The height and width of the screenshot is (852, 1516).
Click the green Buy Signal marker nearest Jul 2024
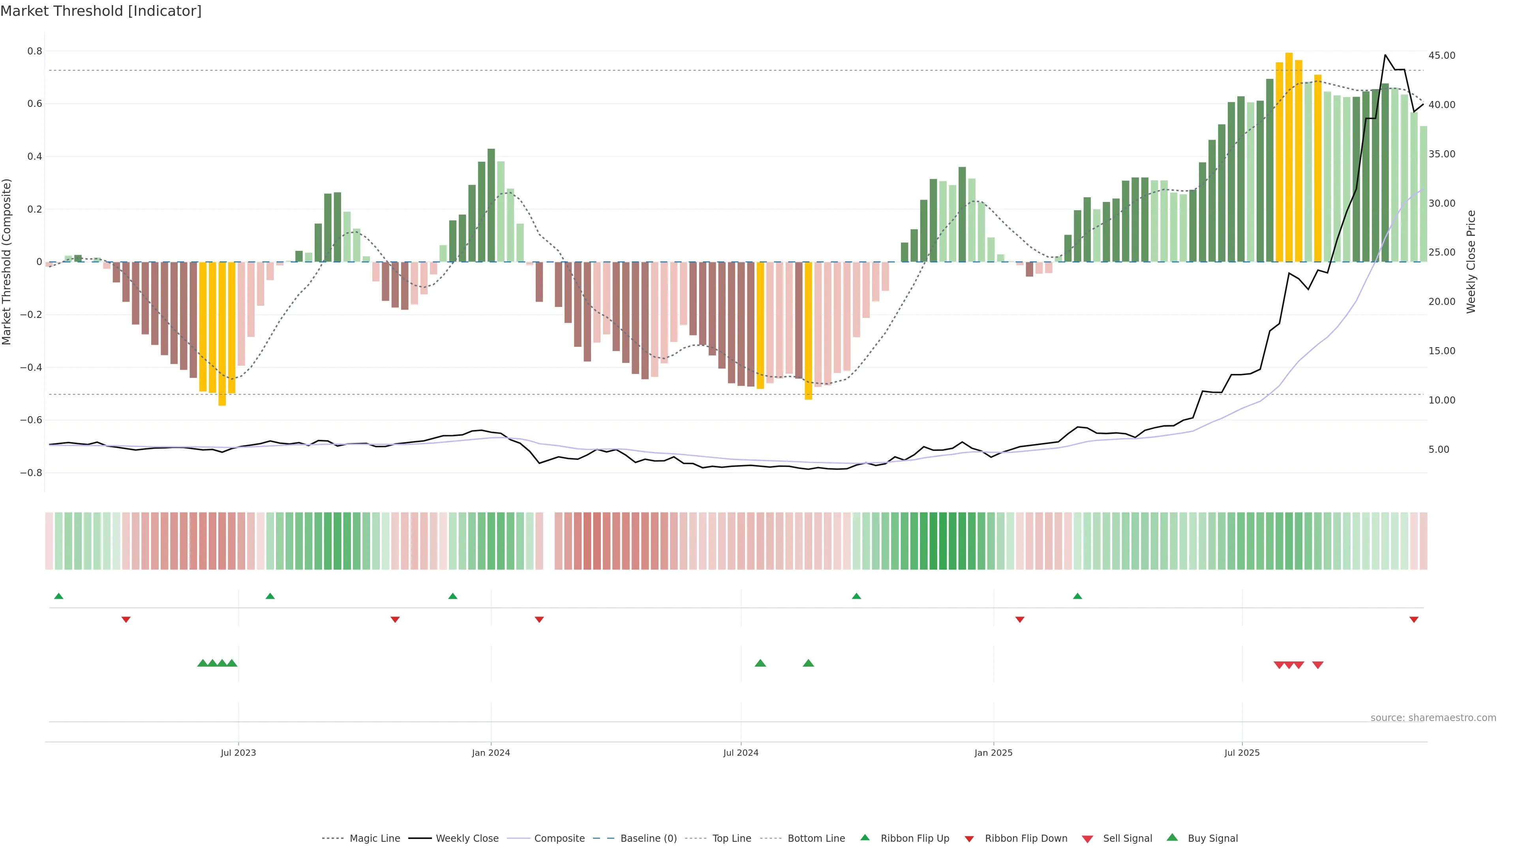click(x=760, y=663)
